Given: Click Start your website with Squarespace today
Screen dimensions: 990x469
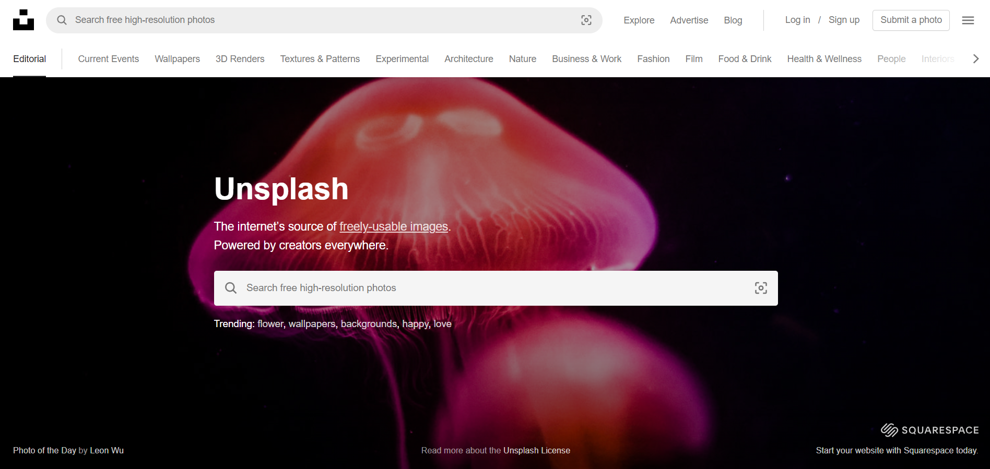Looking at the screenshot, I should point(897,450).
